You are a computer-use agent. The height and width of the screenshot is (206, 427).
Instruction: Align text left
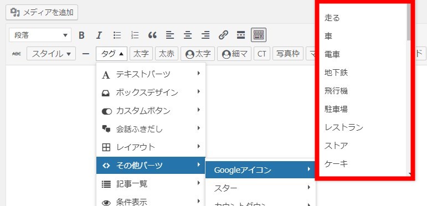pyautogui.click(x=170, y=35)
